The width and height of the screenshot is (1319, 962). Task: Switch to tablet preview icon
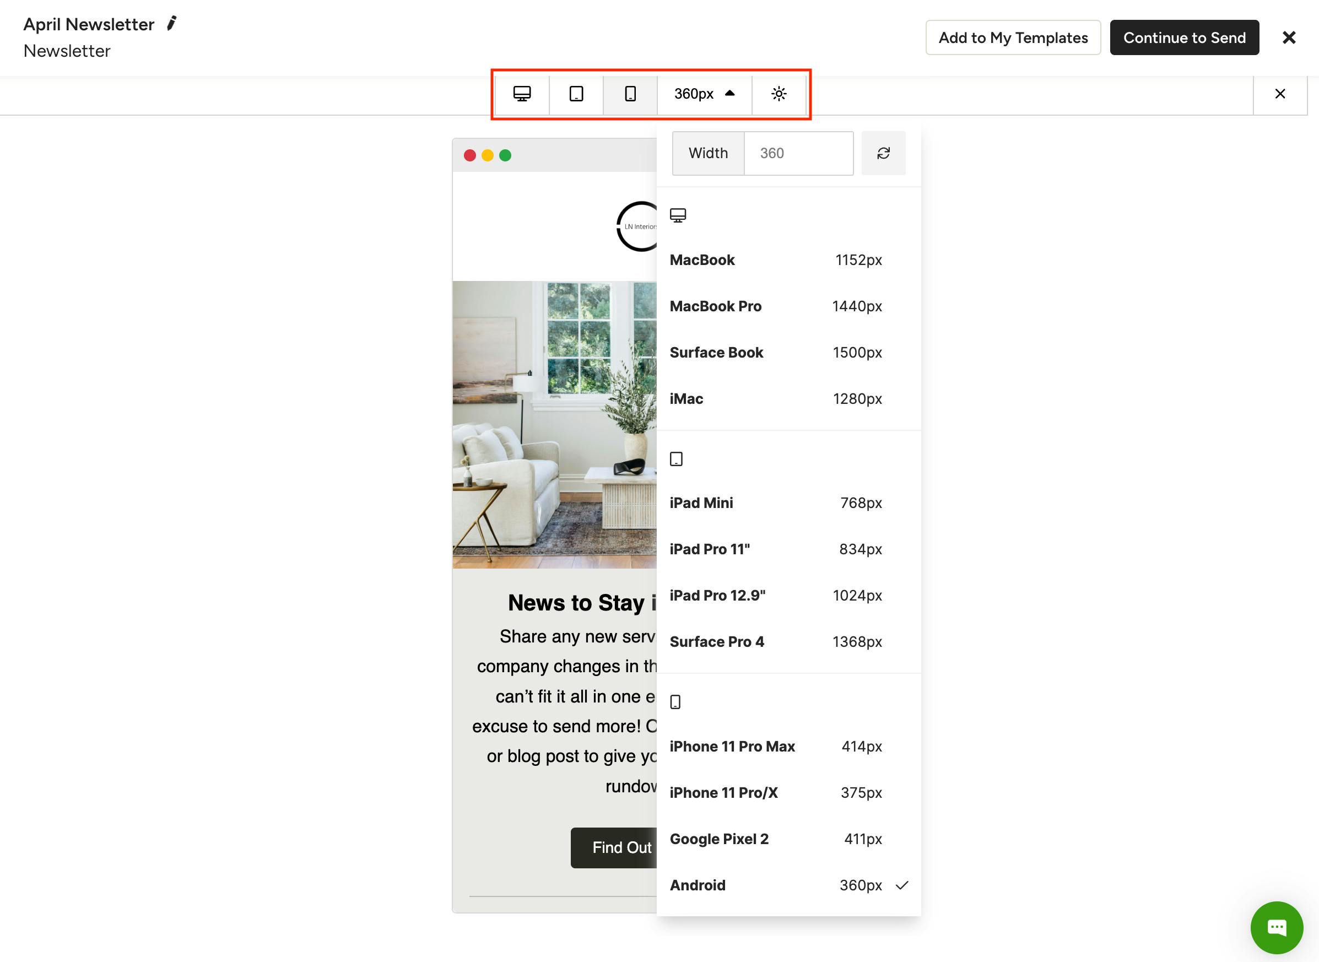[x=576, y=94]
